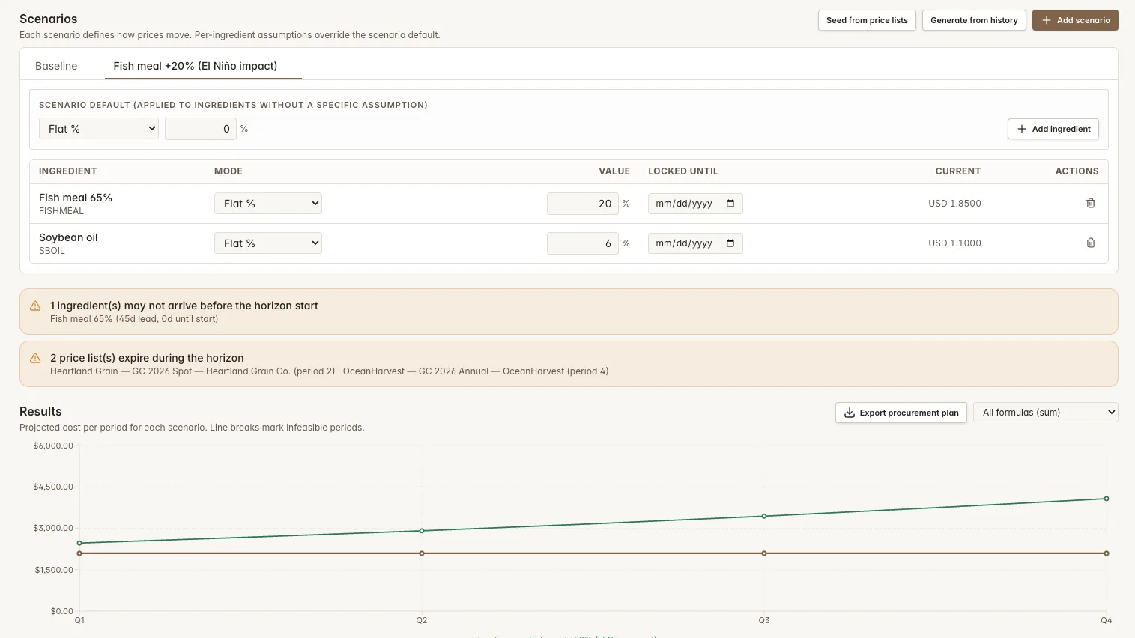Edit scenario default percent value field
1135x638 pixels.
(x=201, y=129)
